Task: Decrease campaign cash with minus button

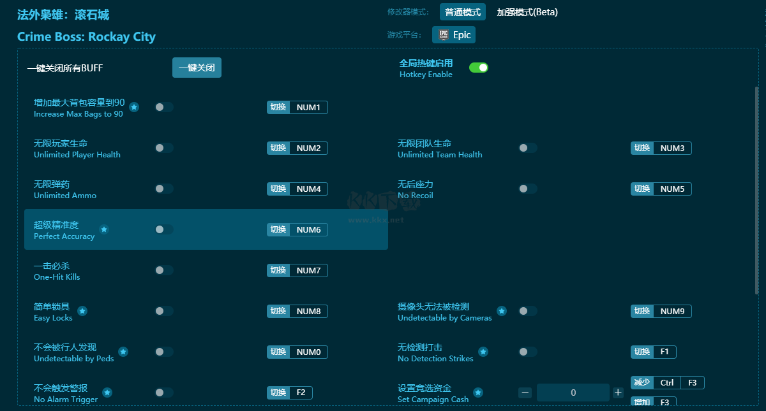Action: pyautogui.click(x=525, y=393)
